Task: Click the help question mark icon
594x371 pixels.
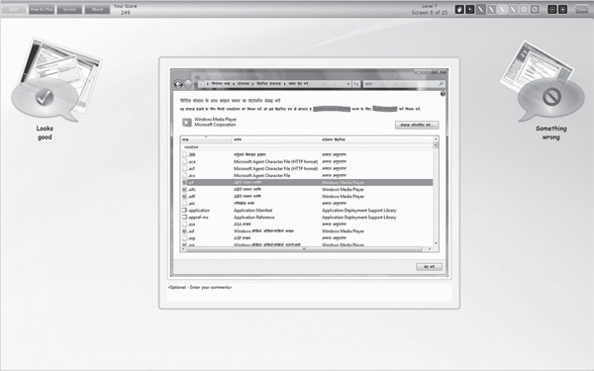Action: click(443, 94)
